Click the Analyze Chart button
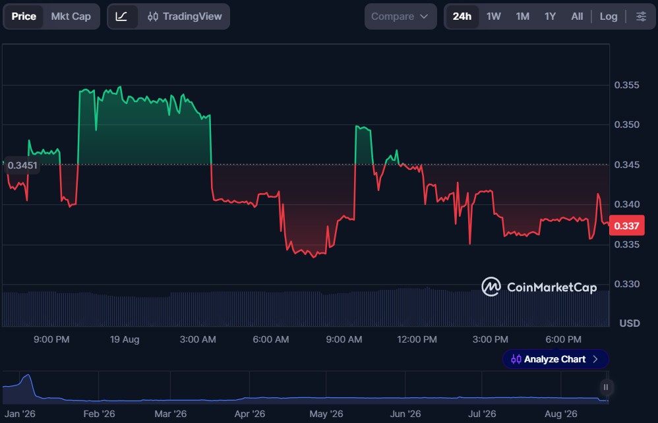Viewport: 658px width, 423px height. tap(555, 359)
